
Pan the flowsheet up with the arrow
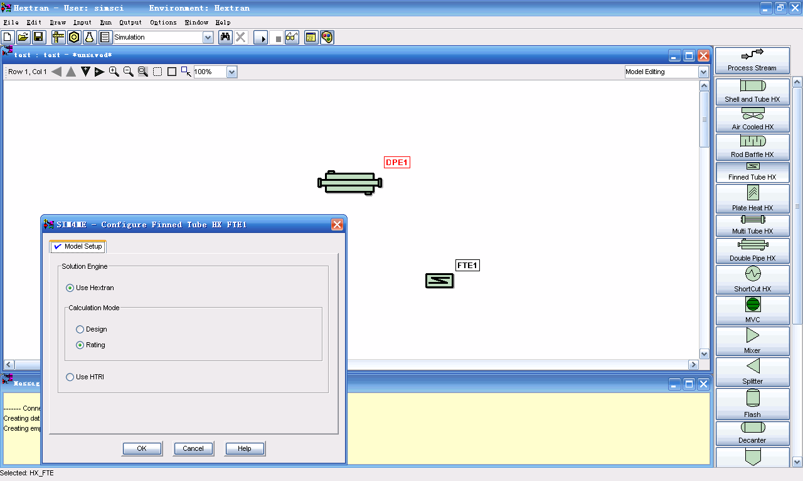point(71,72)
